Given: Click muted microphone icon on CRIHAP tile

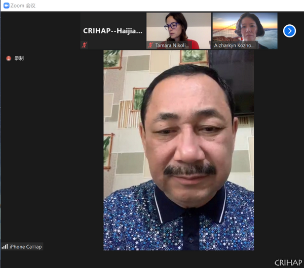Looking at the screenshot, I should coord(85,45).
